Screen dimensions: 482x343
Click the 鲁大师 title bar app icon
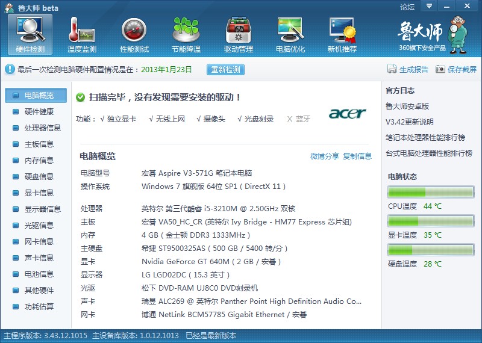point(9,7)
